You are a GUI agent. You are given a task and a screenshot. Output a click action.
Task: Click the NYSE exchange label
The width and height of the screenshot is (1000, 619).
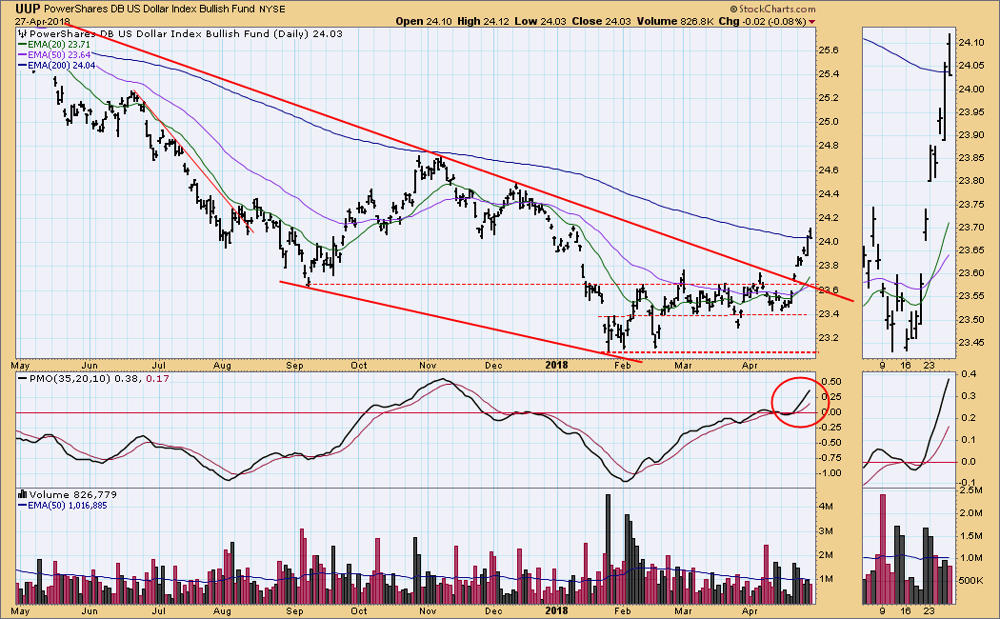272,9
